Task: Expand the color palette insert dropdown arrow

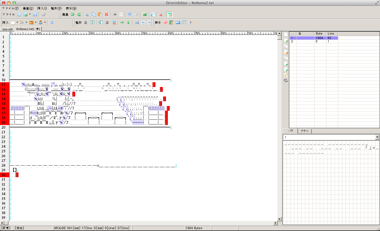Action: point(26,22)
